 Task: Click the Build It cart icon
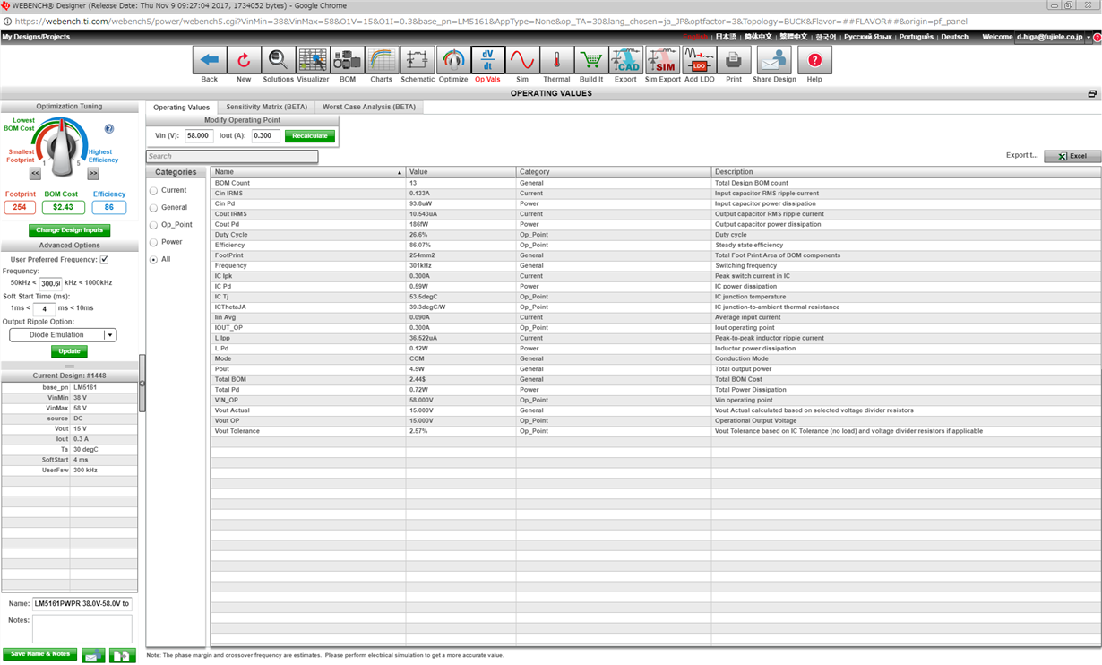(591, 61)
